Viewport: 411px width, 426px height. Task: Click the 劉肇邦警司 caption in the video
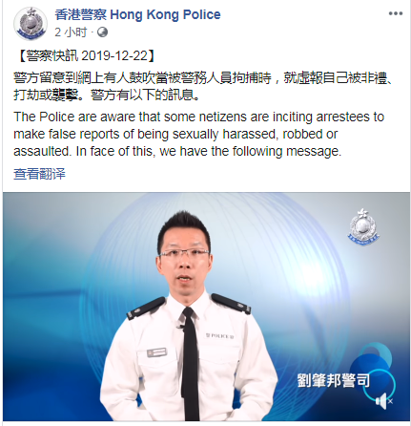(334, 380)
